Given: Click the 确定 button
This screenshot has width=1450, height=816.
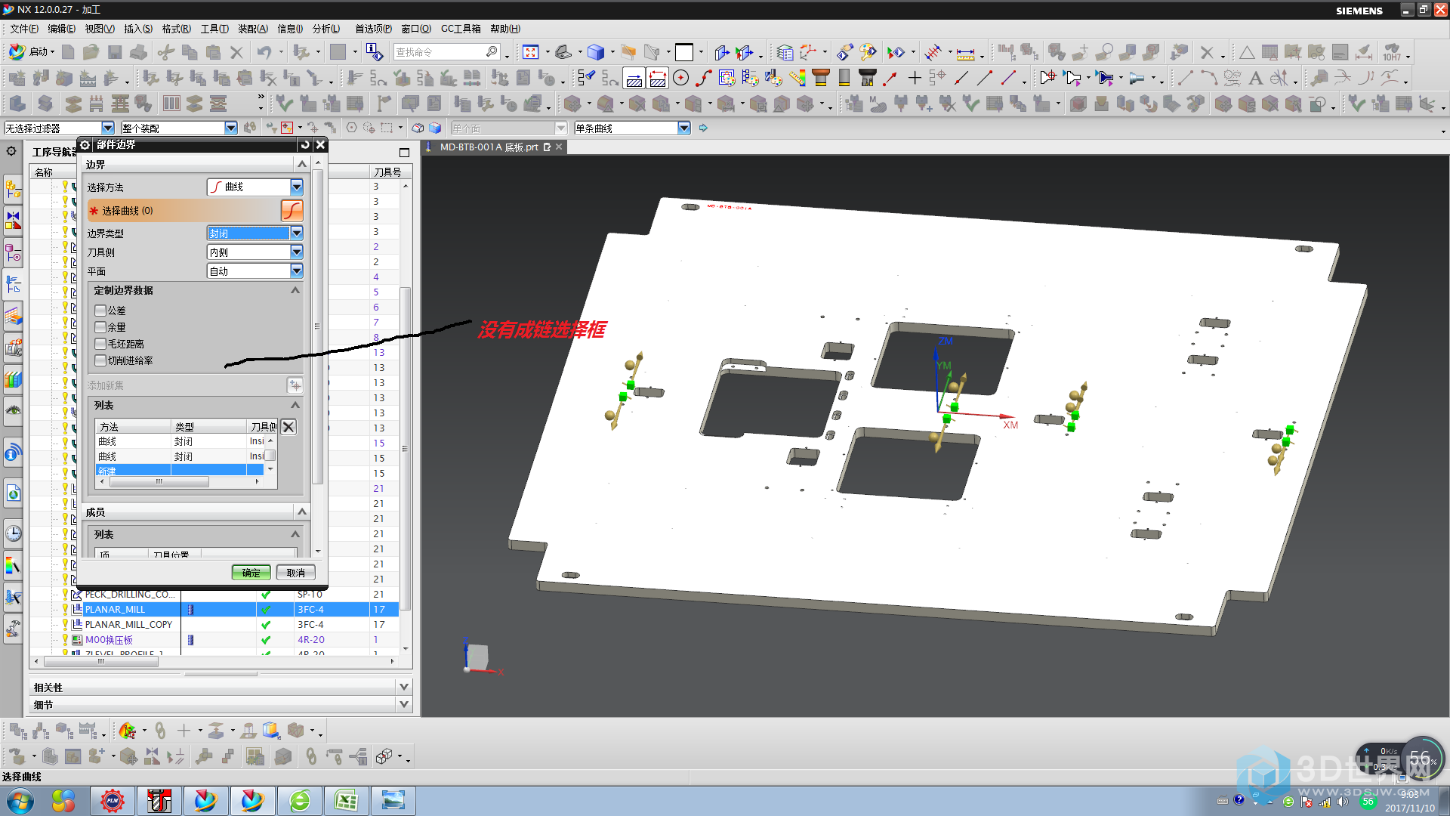Looking at the screenshot, I should [251, 573].
